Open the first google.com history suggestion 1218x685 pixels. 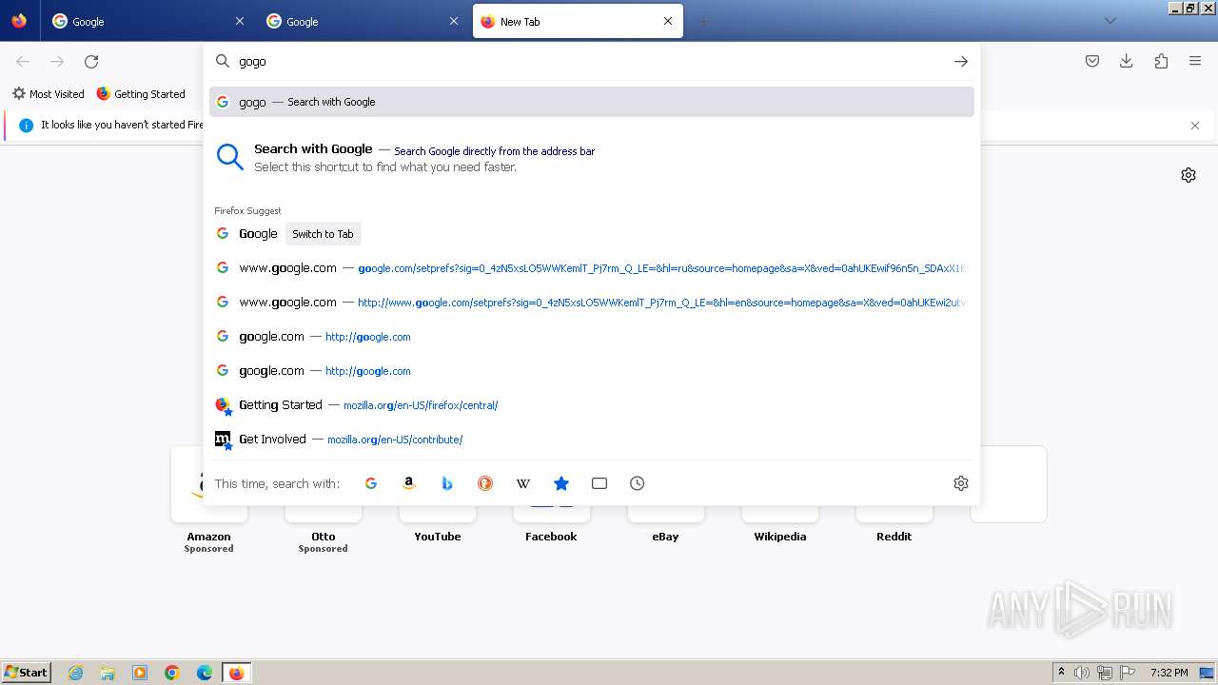point(592,337)
